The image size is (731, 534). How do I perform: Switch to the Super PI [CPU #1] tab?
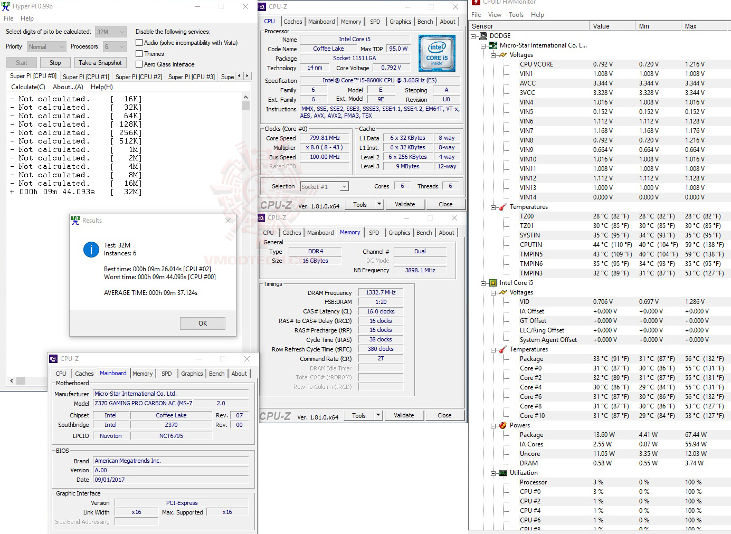[x=86, y=77]
